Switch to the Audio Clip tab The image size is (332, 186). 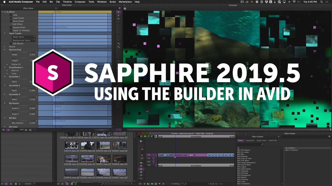[273, 141]
